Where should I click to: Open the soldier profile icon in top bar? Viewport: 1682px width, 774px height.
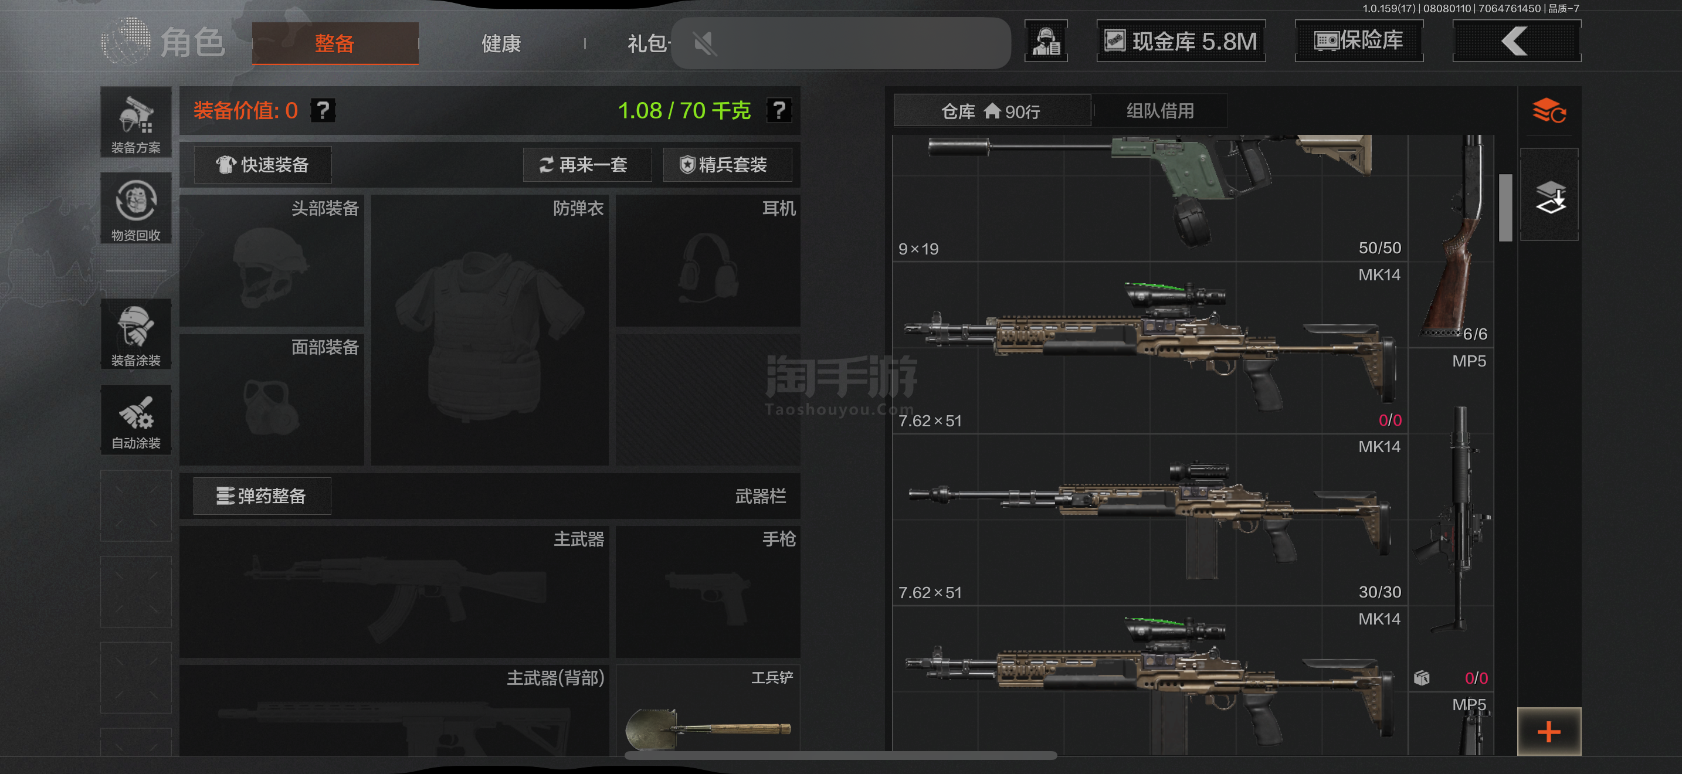tap(1045, 42)
